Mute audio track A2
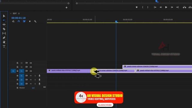The width and height of the screenshot is (192, 108). (31, 80)
